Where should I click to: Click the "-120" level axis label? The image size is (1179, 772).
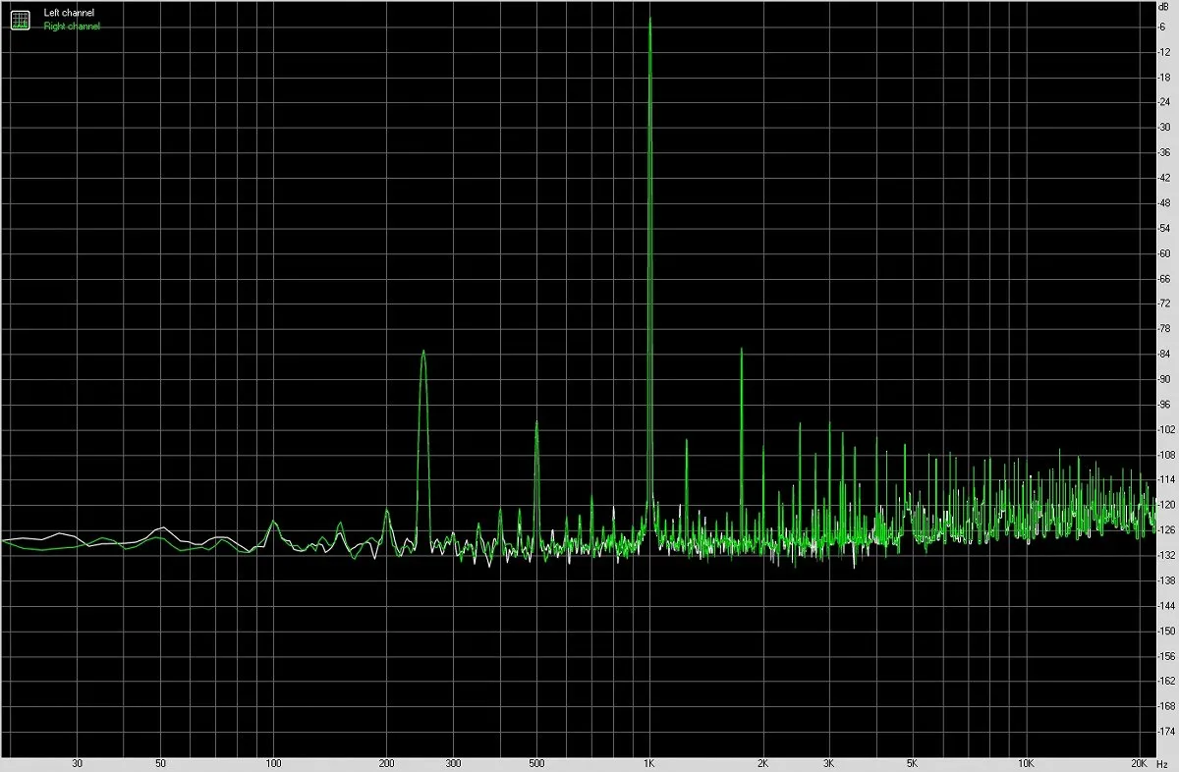coord(1165,505)
